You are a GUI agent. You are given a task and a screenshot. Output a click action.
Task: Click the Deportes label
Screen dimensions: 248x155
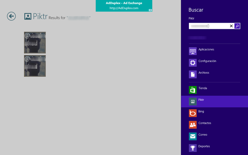click(x=204, y=146)
